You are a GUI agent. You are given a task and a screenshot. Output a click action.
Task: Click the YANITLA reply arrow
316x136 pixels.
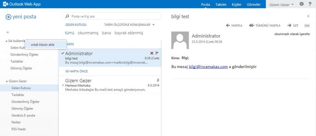[x=234, y=25]
